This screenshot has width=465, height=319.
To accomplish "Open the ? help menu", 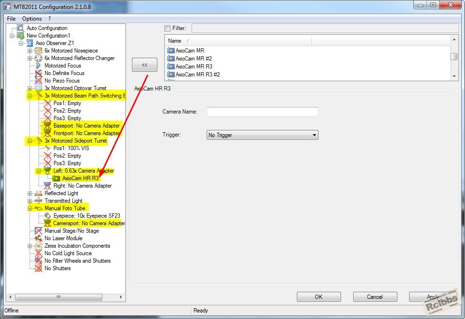I will (49, 19).
